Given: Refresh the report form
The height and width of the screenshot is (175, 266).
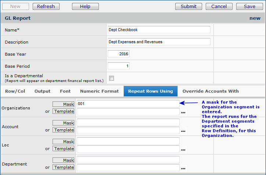Looking at the screenshot, I should tap(46, 6).
